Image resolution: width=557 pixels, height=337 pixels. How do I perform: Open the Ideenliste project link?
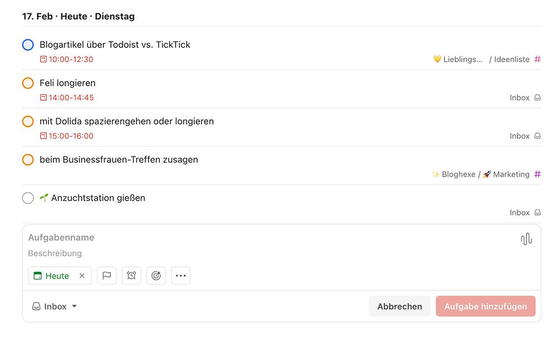[511, 59]
